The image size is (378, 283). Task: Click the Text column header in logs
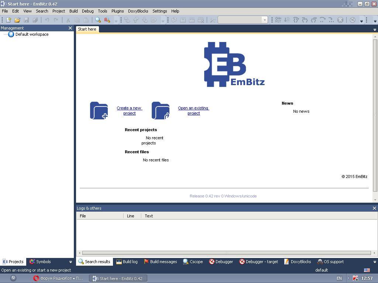(259, 216)
